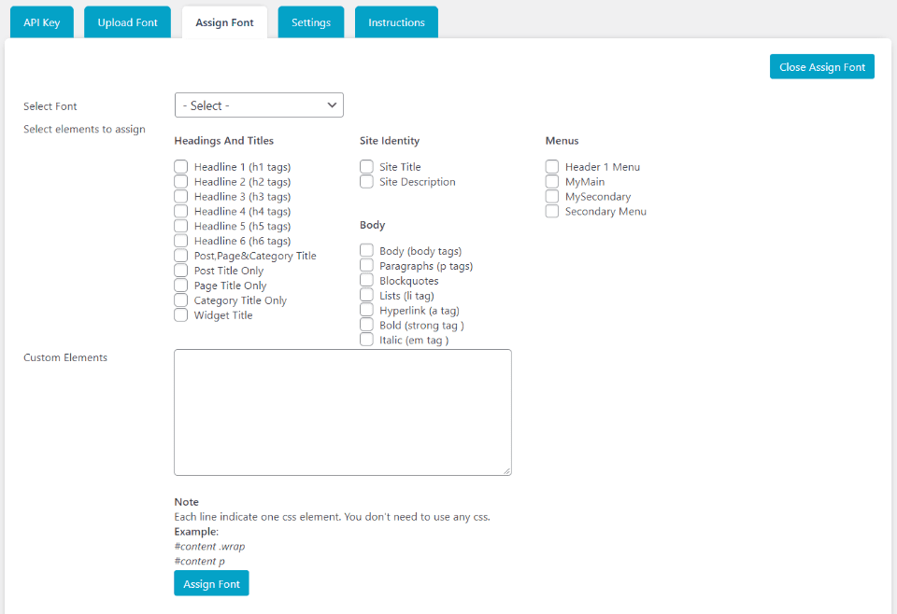Go to the Settings tab
This screenshot has width=897, height=614.
click(310, 22)
